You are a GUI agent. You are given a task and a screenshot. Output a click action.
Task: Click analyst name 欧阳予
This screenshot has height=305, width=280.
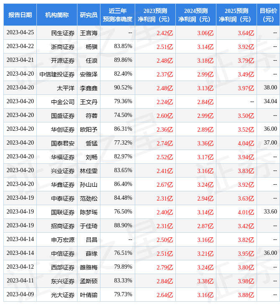coord(89,130)
